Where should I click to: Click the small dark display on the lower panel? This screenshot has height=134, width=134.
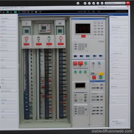coord(80,85)
